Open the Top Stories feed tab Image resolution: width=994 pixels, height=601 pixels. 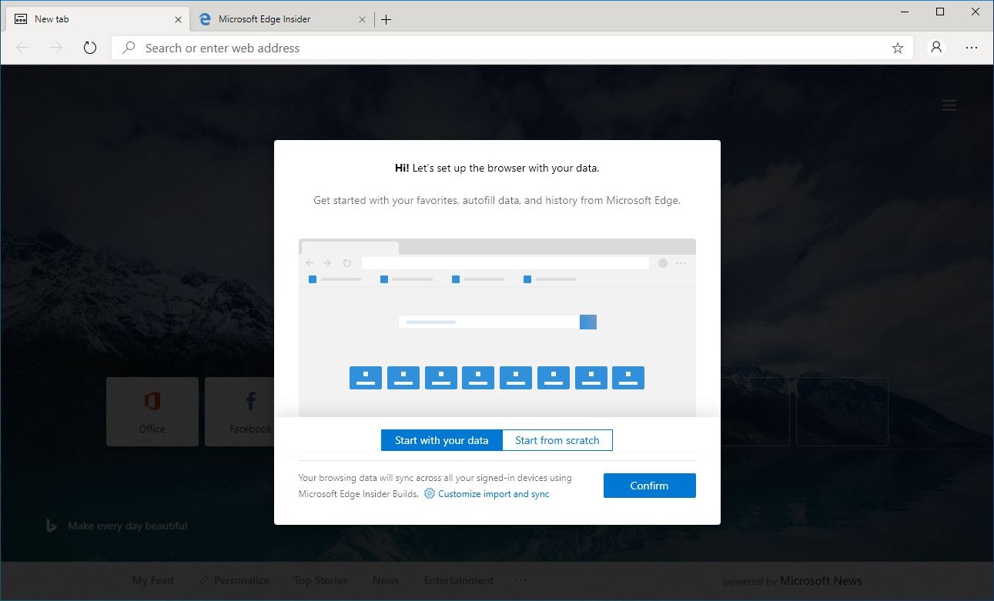pyautogui.click(x=320, y=580)
